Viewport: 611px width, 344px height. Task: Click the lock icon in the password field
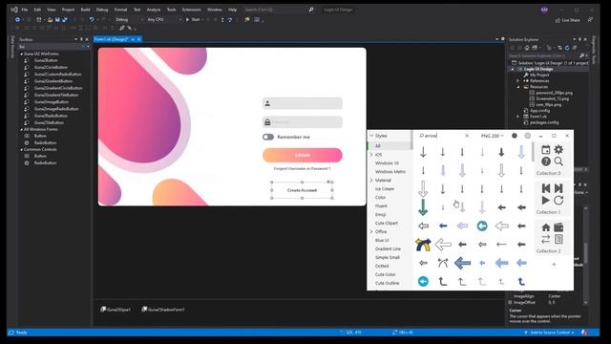tap(267, 122)
